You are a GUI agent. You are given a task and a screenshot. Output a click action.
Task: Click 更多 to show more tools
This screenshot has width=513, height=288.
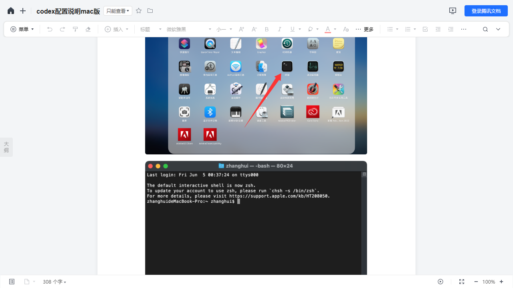pos(365,29)
